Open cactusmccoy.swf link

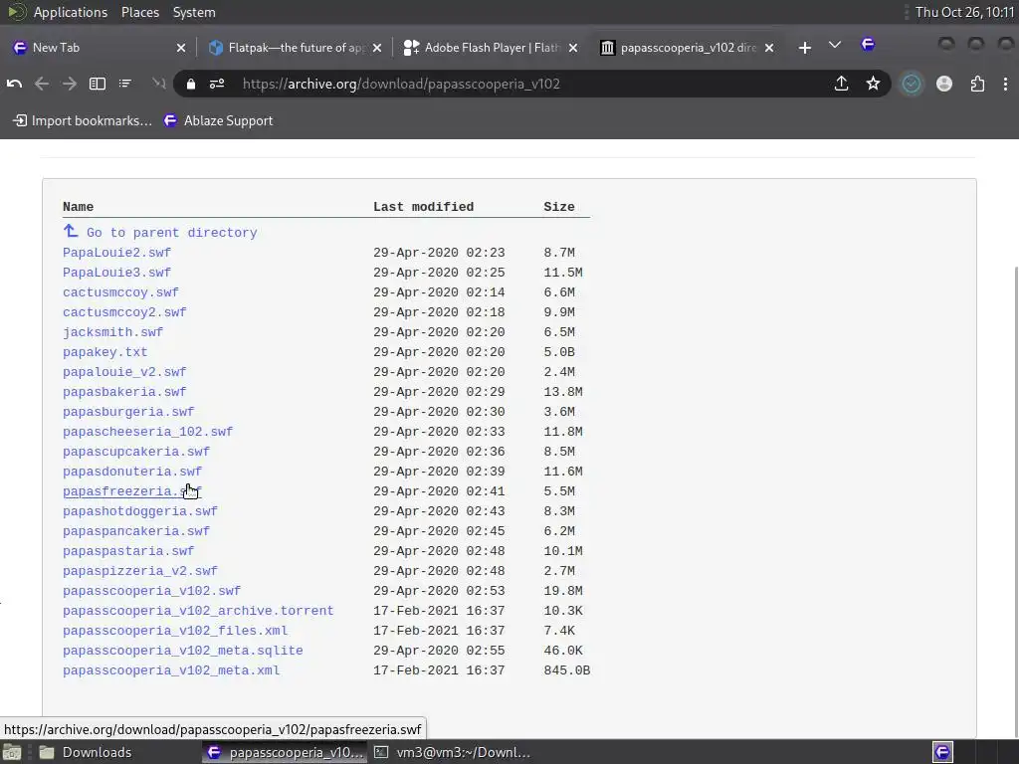(120, 292)
